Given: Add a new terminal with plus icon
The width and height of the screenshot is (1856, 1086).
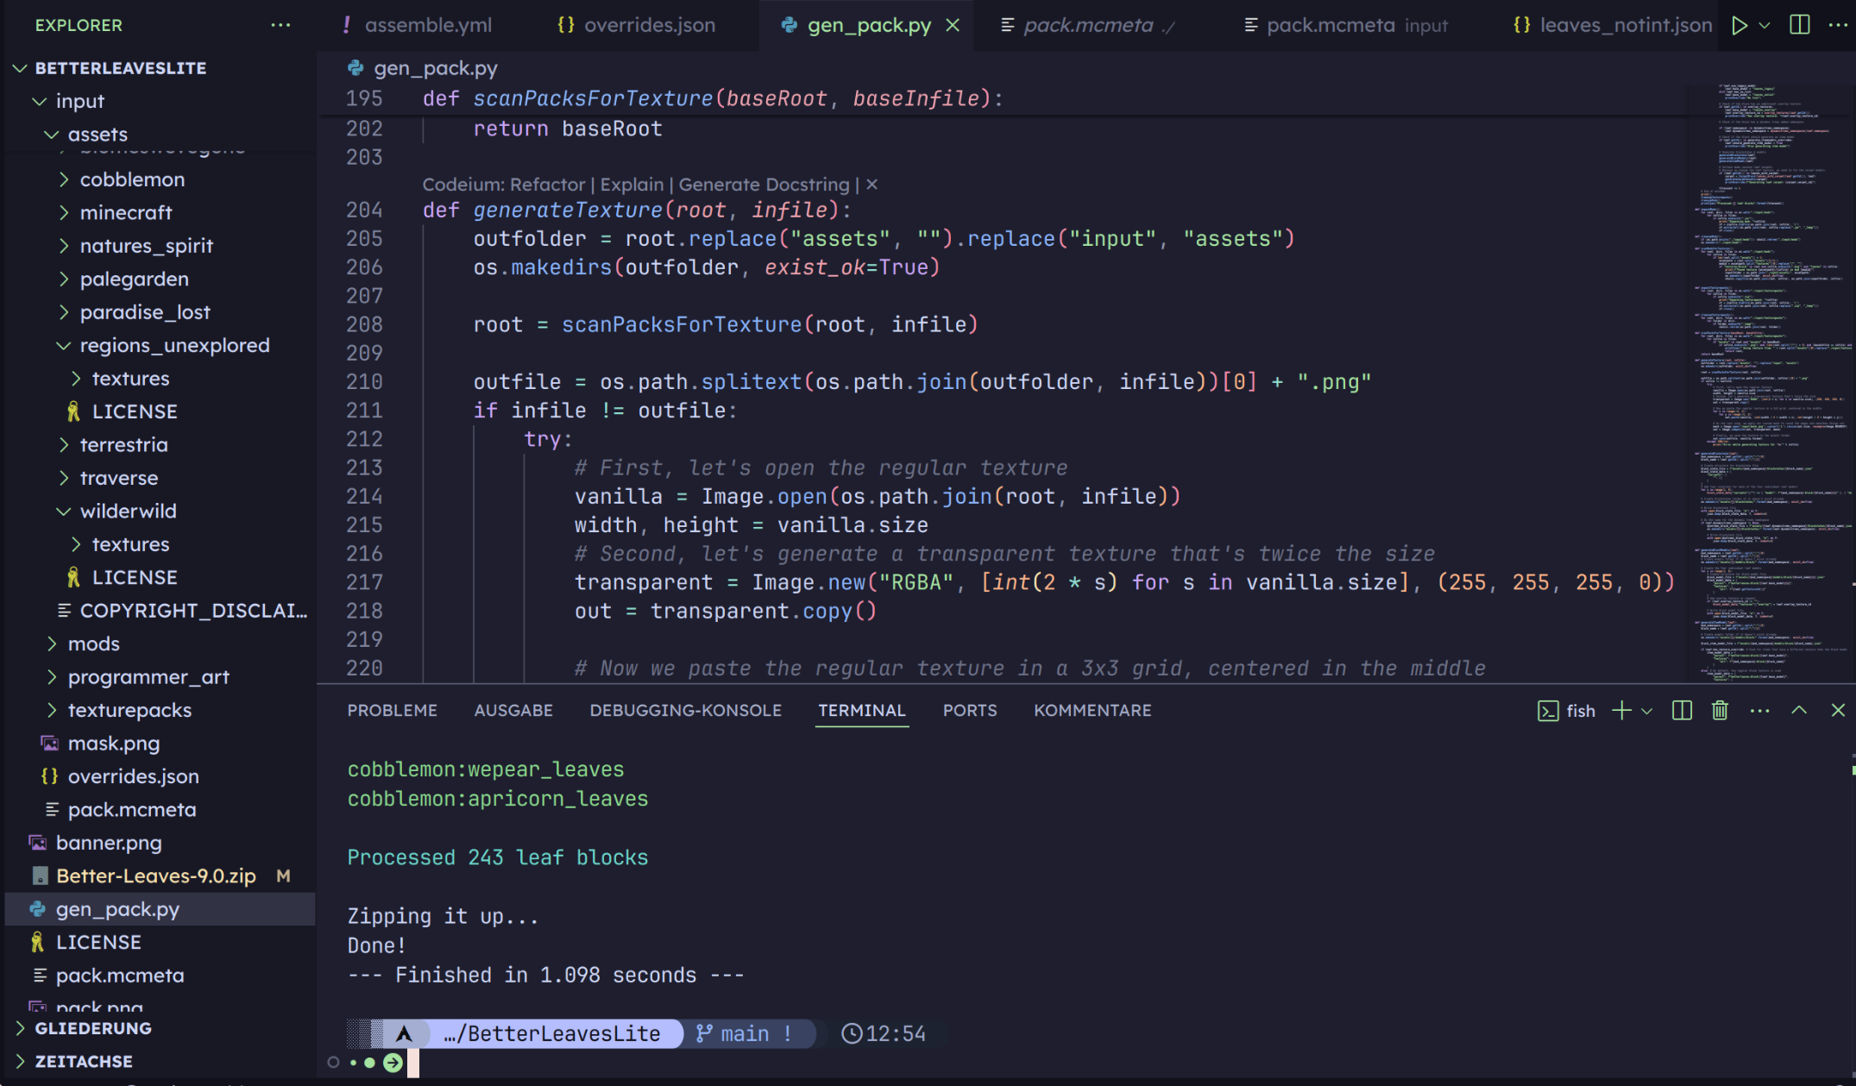Looking at the screenshot, I should coord(1621,710).
